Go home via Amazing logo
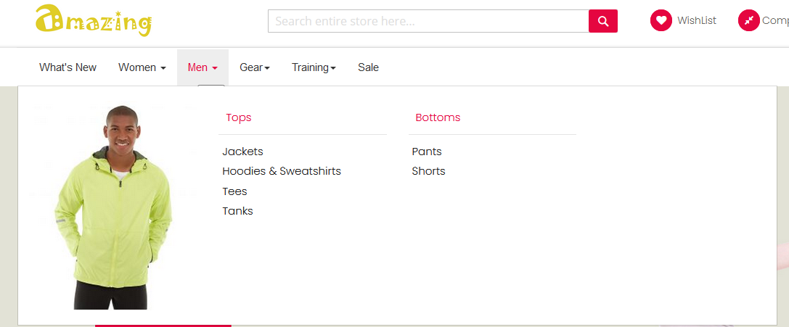The width and height of the screenshot is (789, 327). pyautogui.click(x=94, y=21)
